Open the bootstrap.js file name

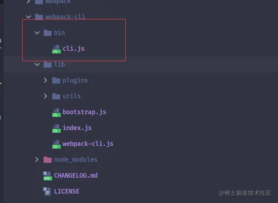point(84,112)
